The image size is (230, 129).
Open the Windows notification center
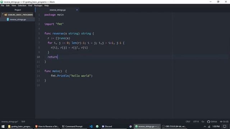click(225, 126)
